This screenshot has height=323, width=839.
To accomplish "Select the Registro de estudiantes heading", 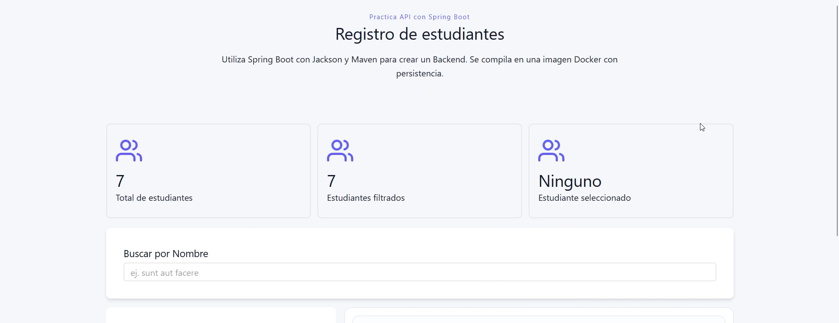I will (420, 34).
